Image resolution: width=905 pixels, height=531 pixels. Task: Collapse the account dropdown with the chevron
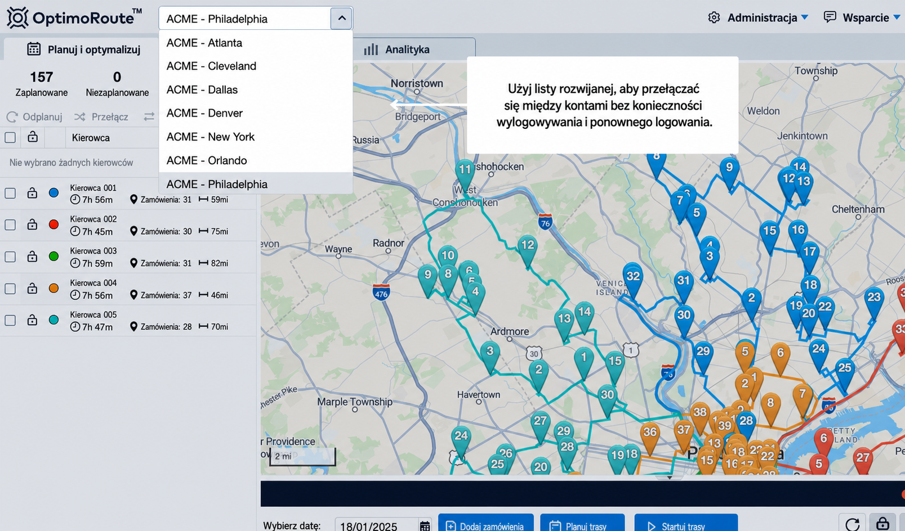tap(341, 18)
